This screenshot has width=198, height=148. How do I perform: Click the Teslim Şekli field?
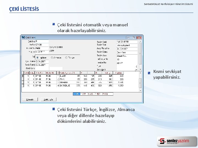click(x=127, y=42)
